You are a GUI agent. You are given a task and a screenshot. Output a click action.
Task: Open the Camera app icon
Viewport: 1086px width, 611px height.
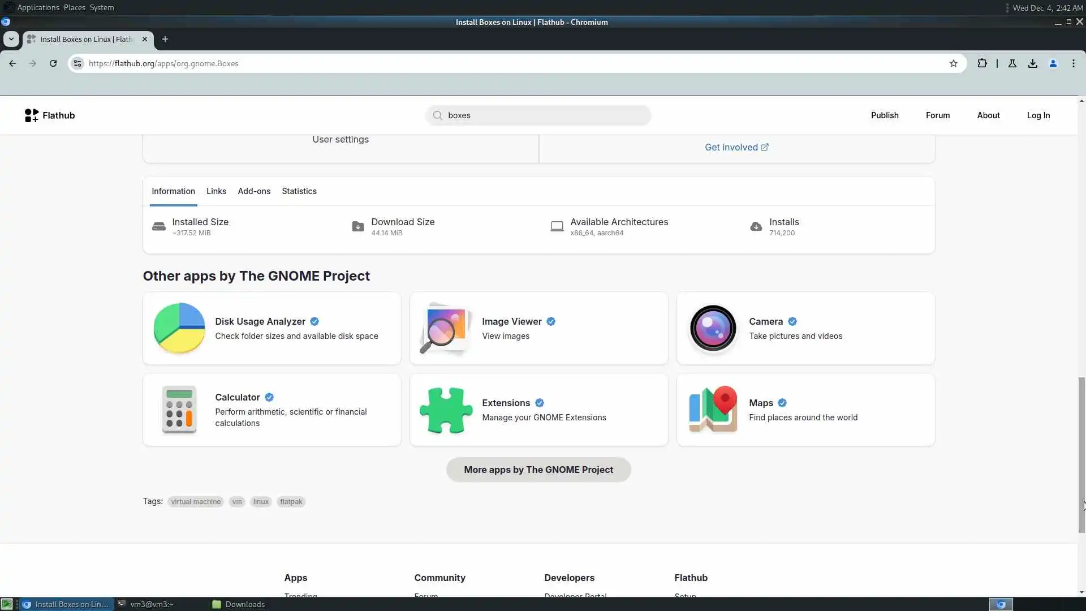[x=713, y=328]
